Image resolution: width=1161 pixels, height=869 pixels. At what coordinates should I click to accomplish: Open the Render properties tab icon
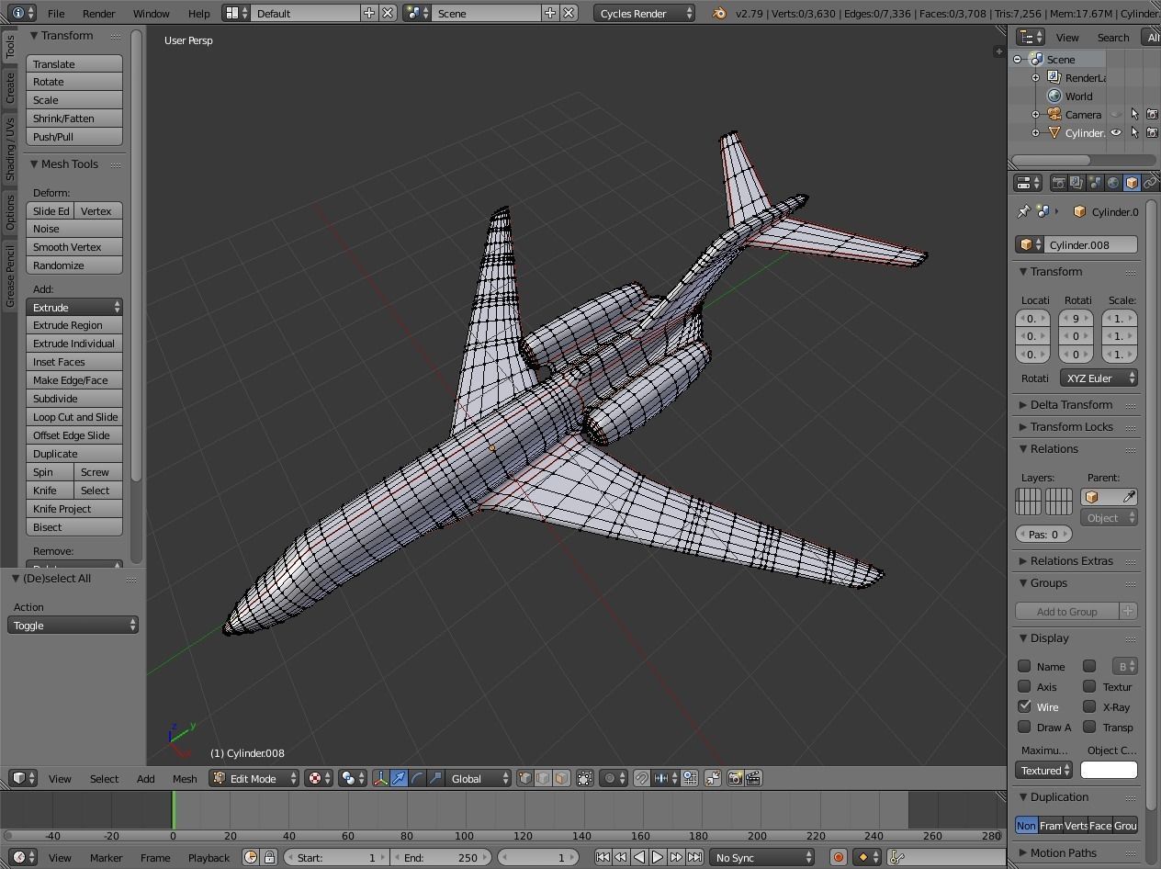click(x=1058, y=183)
